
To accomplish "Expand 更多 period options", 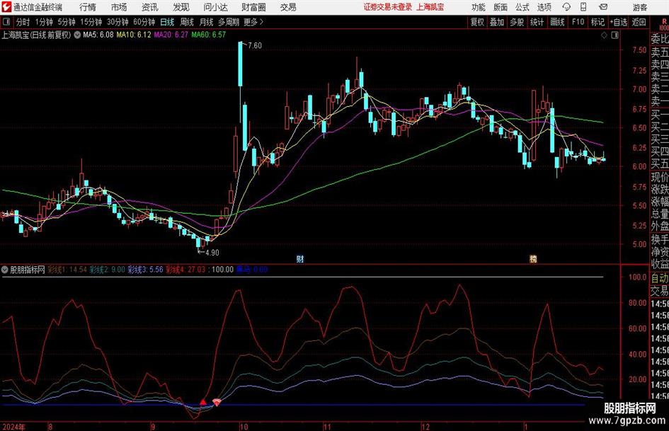I will pyautogui.click(x=253, y=22).
